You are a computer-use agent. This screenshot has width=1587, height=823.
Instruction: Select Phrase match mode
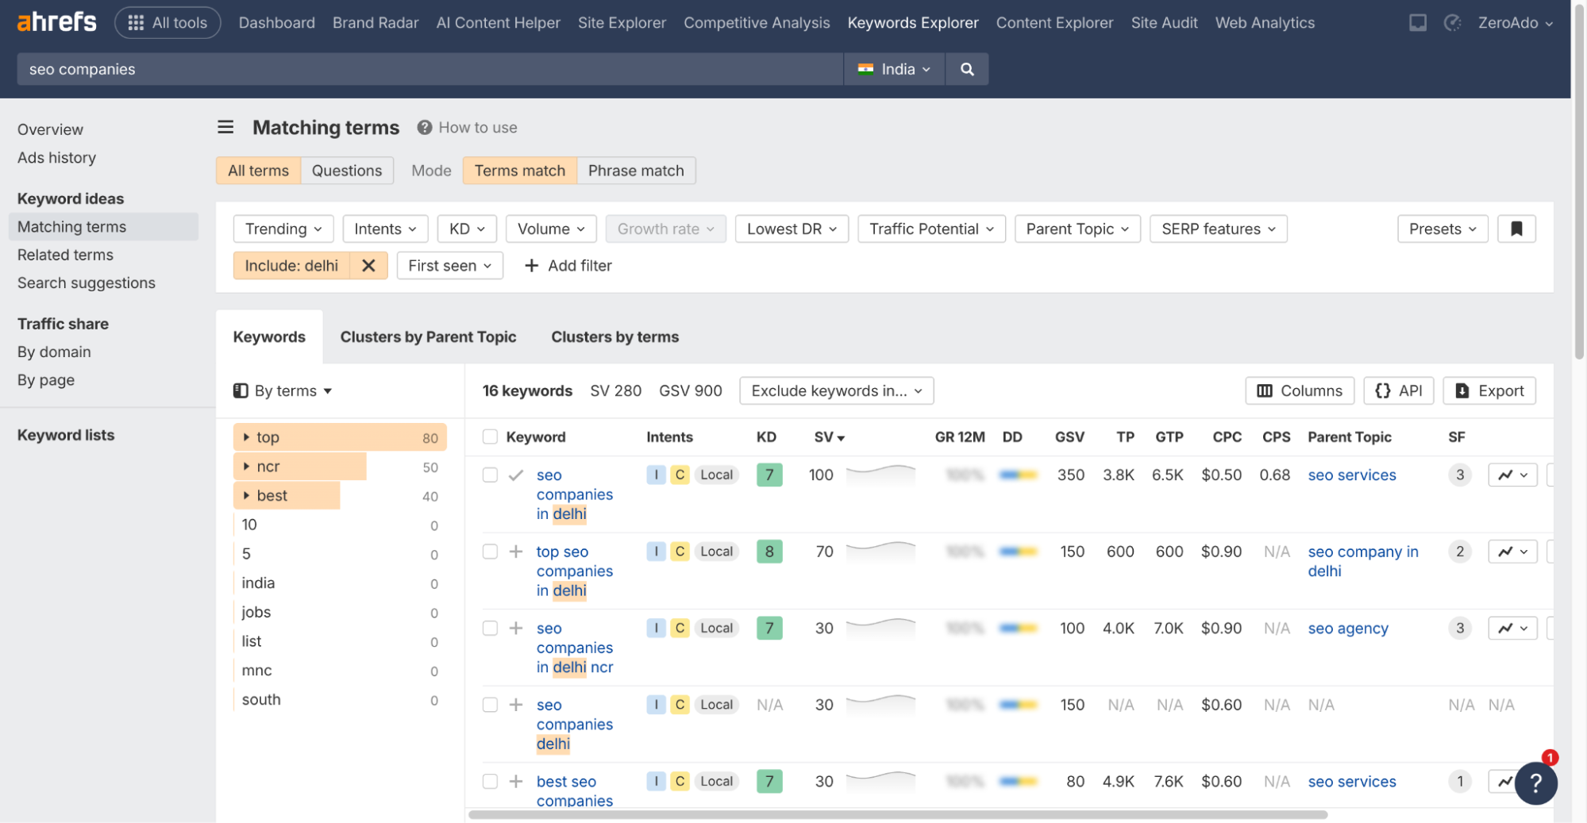coord(636,171)
